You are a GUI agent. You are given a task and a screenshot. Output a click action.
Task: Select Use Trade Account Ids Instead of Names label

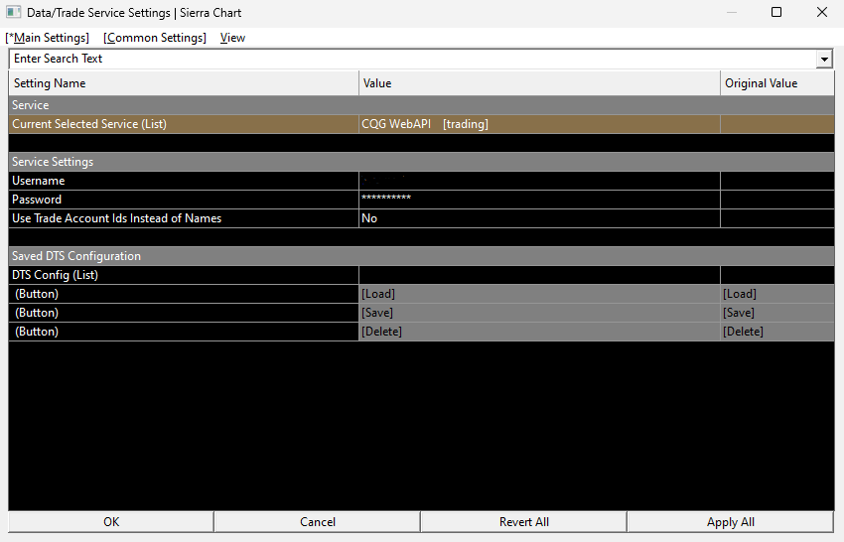pyautogui.click(x=184, y=218)
